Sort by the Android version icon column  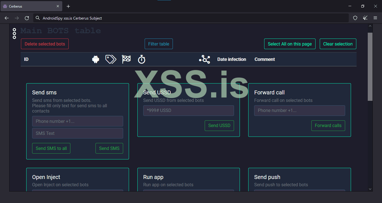[96, 59]
